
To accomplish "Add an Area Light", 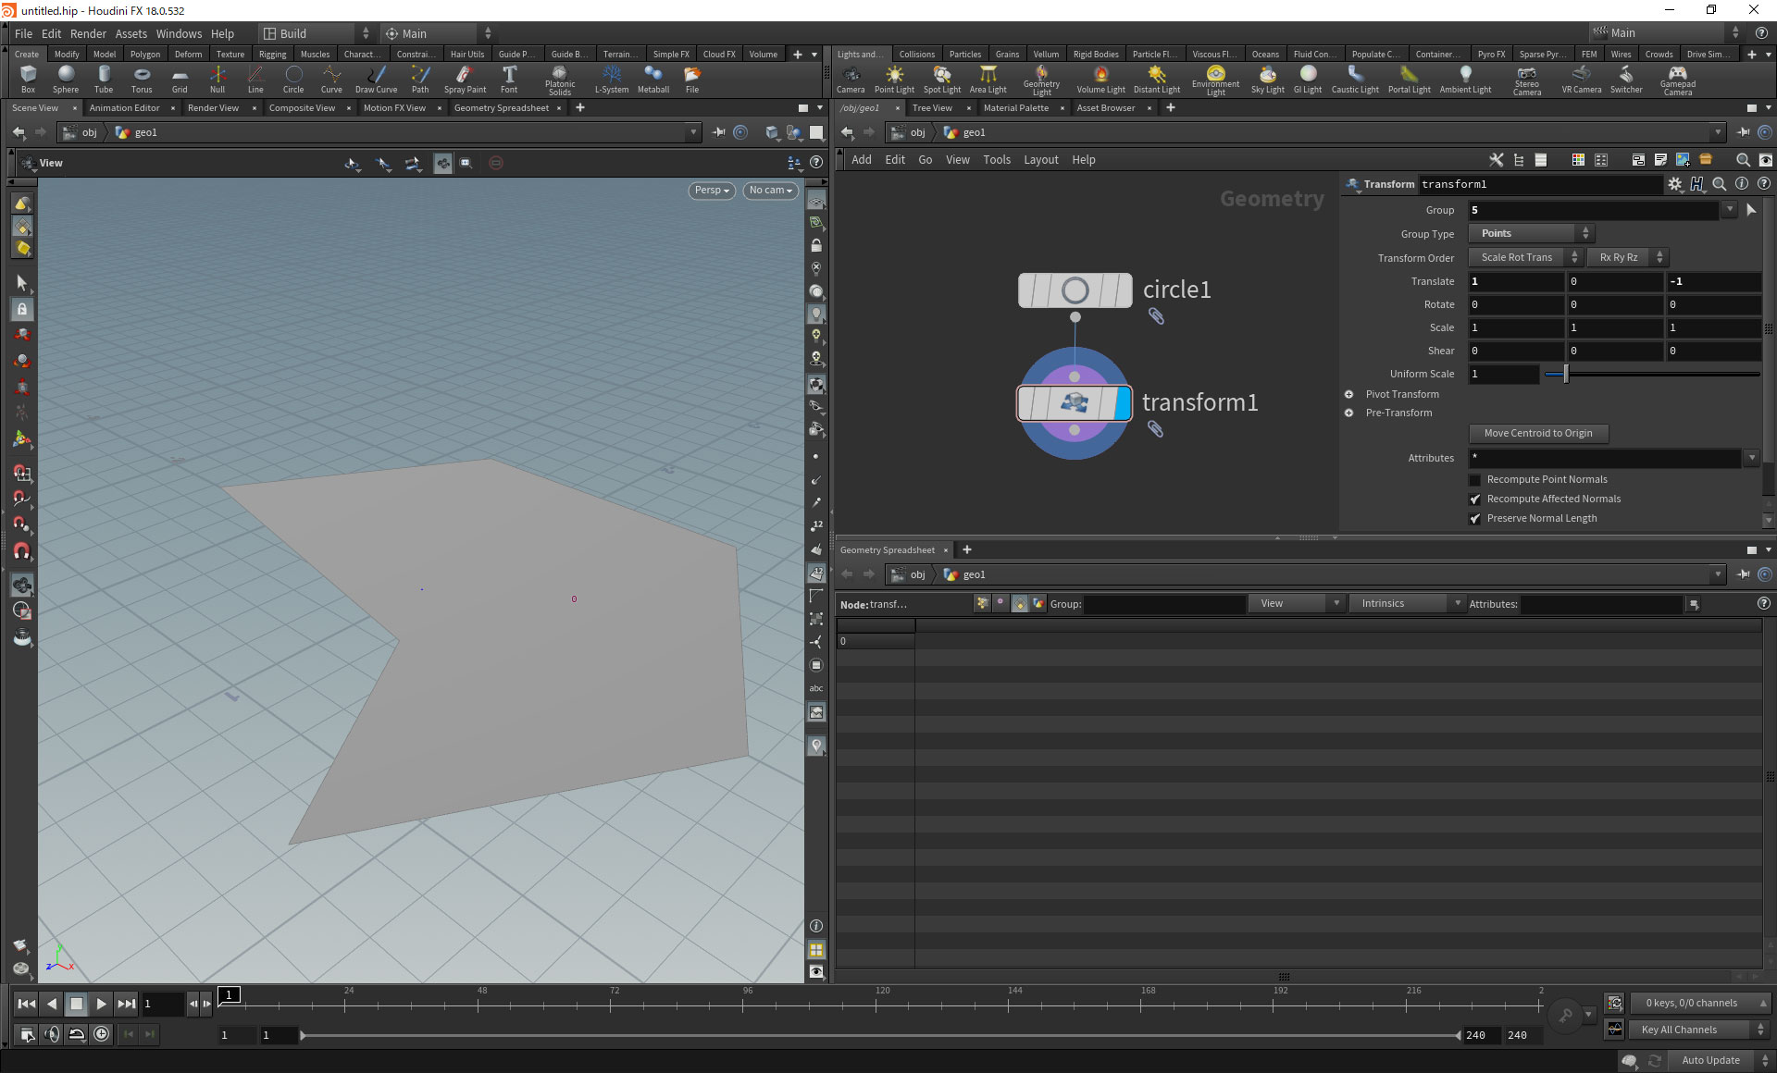I will (988, 80).
